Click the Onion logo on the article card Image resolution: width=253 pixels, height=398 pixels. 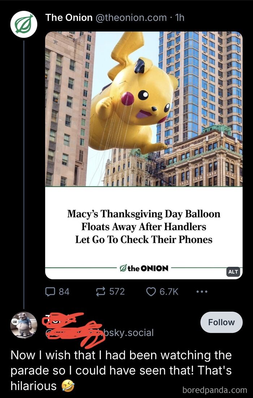143,268
